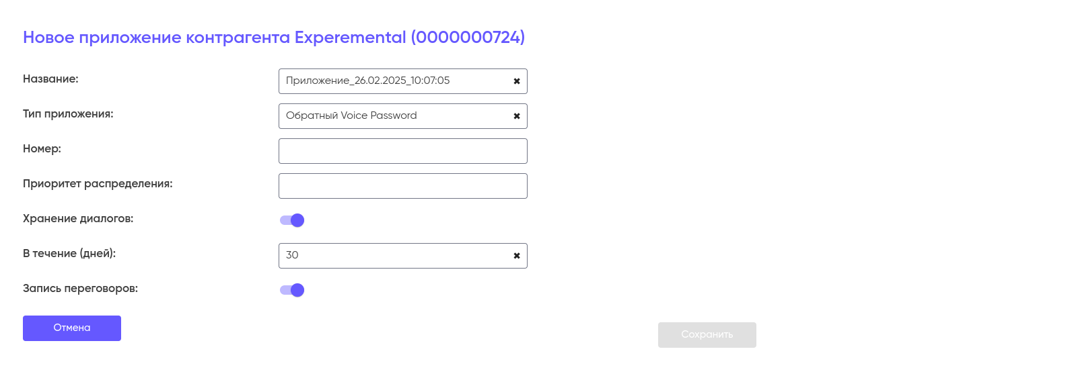Screen dimensions: 1074x382
Task: Click the Тип приложения: label
Action: pyautogui.click(x=68, y=114)
